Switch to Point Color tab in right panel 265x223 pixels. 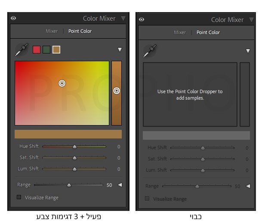coord(208,32)
